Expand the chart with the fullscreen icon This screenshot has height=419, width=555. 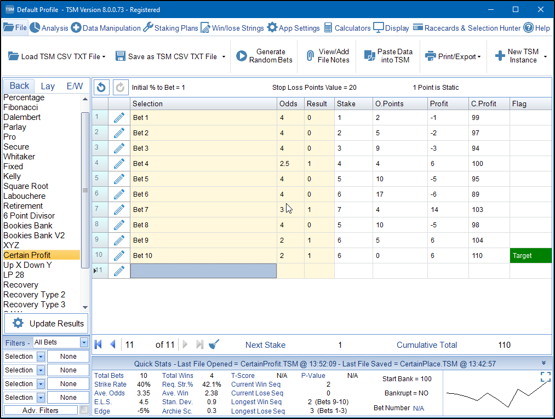(545, 376)
